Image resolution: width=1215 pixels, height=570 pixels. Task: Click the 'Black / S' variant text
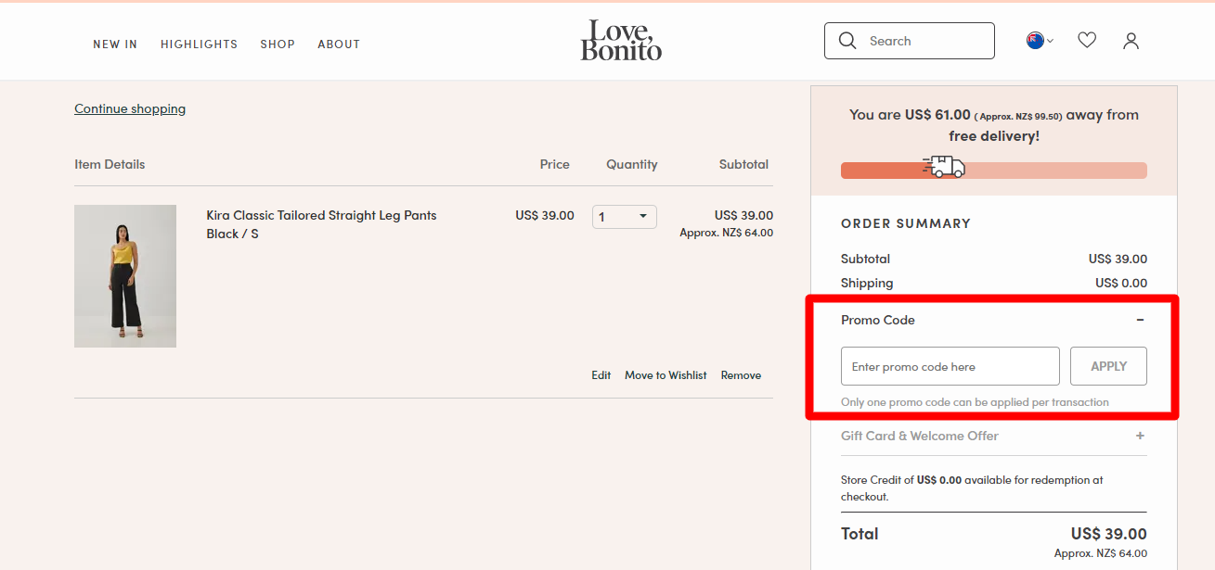(x=232, y=234)
